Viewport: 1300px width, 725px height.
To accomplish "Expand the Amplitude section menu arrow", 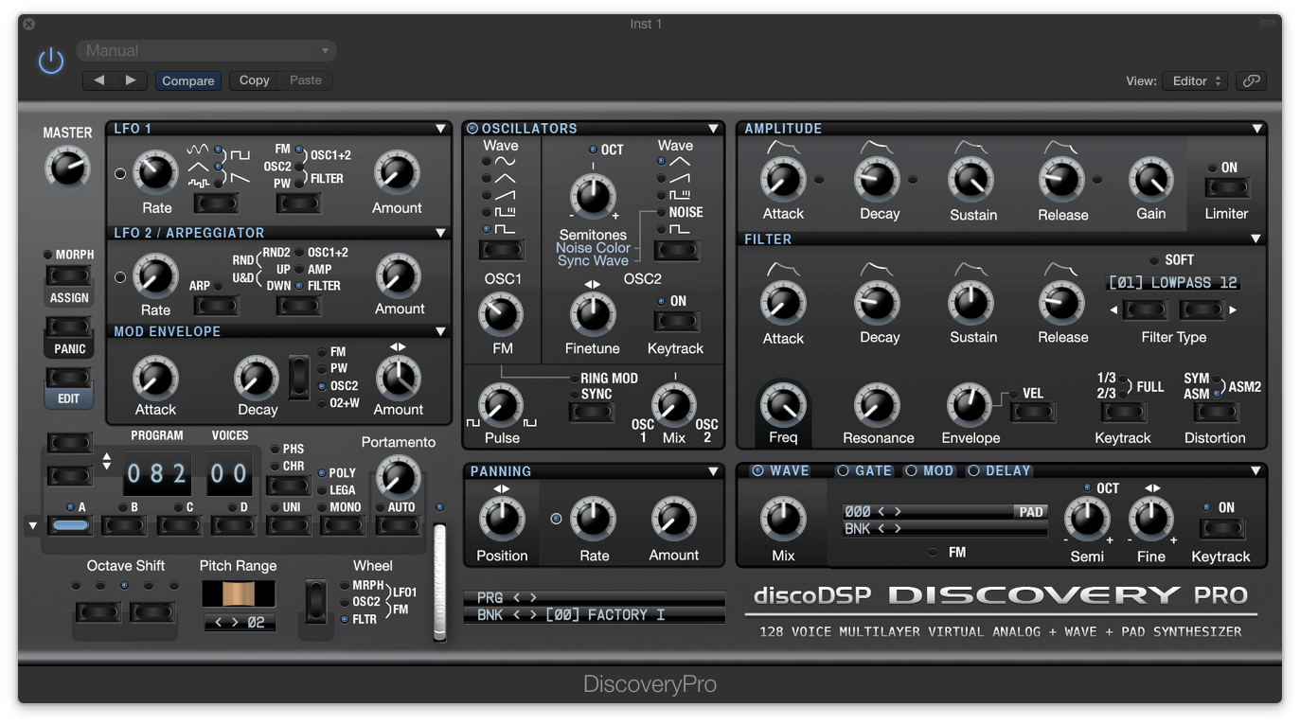I will coord(1256,129).
